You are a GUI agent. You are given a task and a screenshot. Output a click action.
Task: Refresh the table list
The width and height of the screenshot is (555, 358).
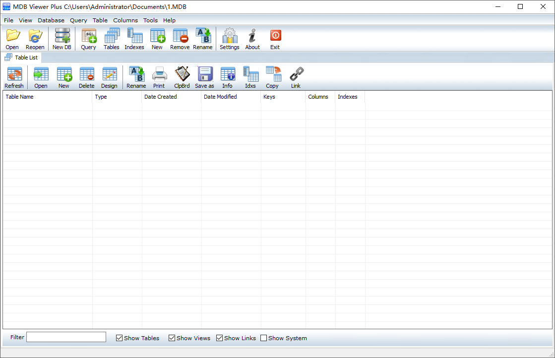14,77
